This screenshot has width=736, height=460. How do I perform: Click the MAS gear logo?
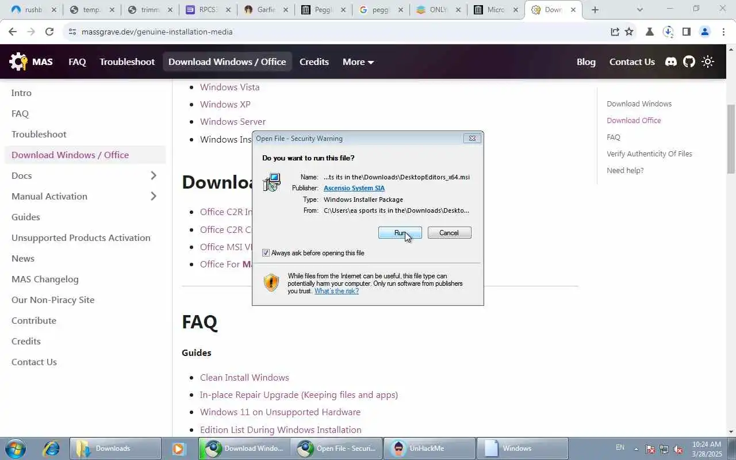pos(18,62)
